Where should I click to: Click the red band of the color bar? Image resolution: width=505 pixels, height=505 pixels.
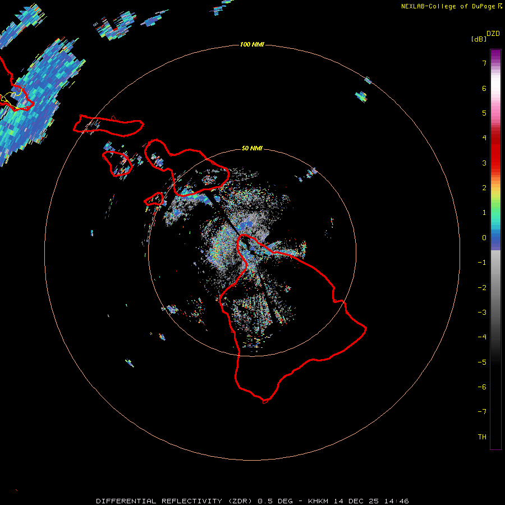pos(495,151)
